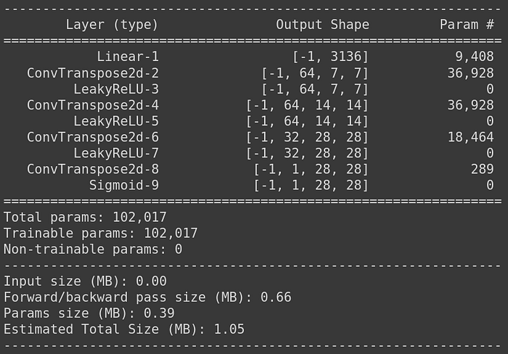Select the ConvTranspose2d-2 layer text
This screenshot has width=508, height=354.
[93, 73]
